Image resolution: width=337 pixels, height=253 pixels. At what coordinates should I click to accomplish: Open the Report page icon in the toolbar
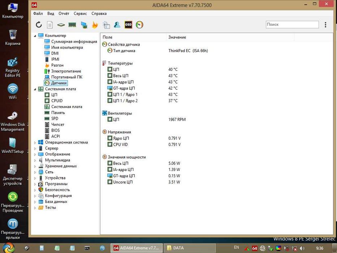(x=50, y=25)
